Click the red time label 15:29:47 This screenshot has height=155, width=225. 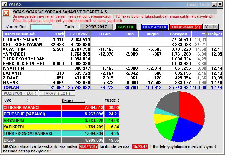[140, 147]
